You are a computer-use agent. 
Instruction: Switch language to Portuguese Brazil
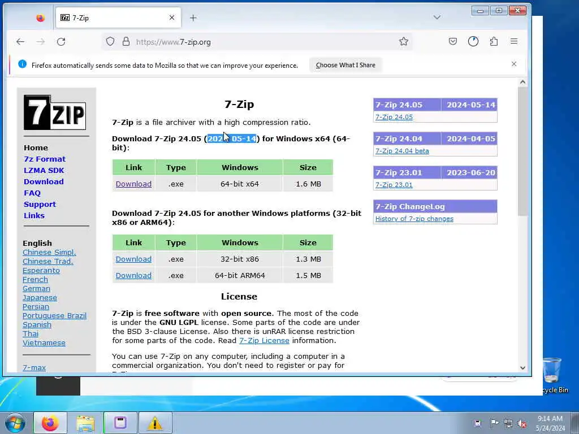coord(54,315)
